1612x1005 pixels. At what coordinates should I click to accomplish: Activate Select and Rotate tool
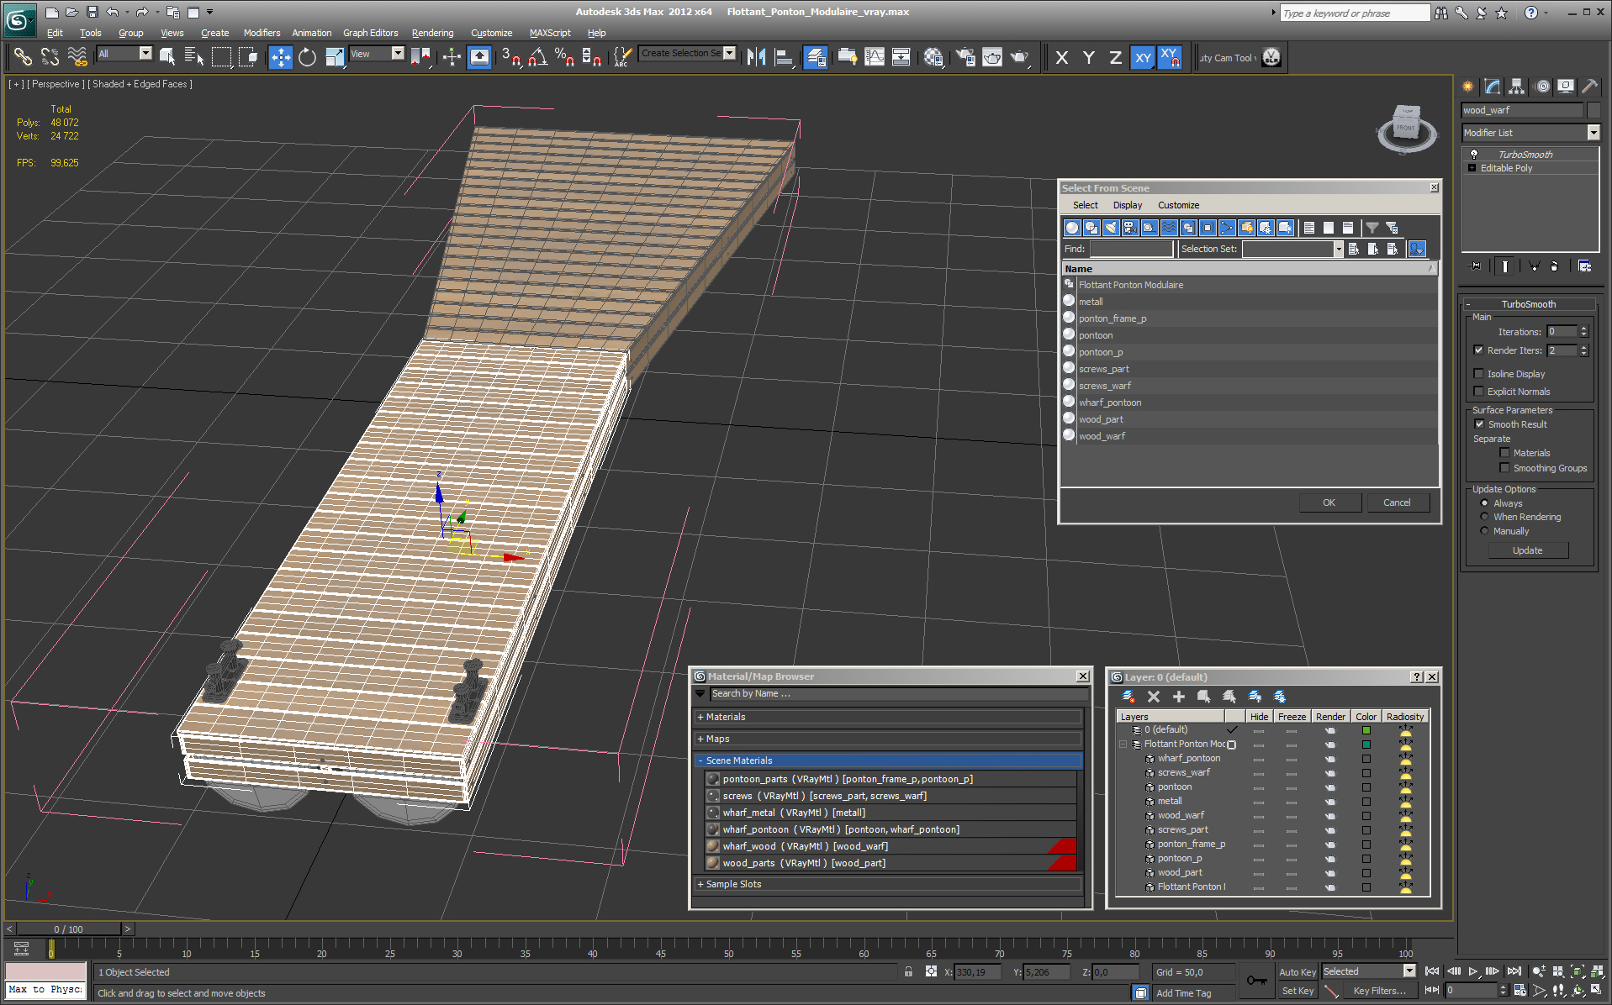coord(307,57)
